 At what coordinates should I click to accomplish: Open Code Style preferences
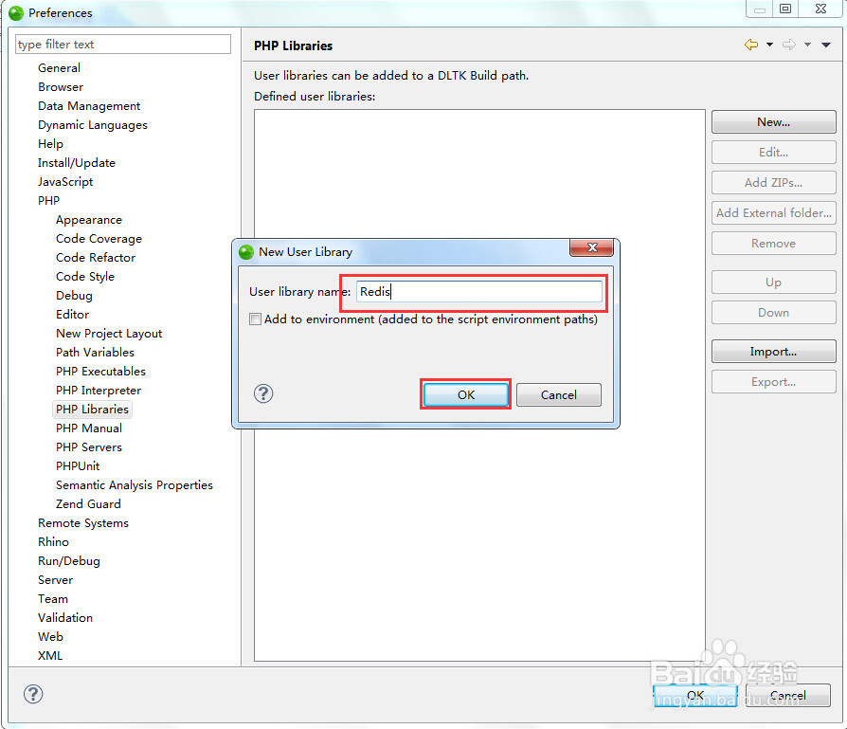[85, 277]
